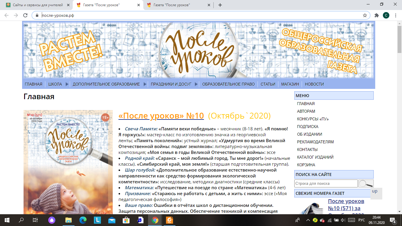This screenshot has width=402, height=226.
Task: Open the Microsoft Store taskbar icon
Action: (126, 220)
